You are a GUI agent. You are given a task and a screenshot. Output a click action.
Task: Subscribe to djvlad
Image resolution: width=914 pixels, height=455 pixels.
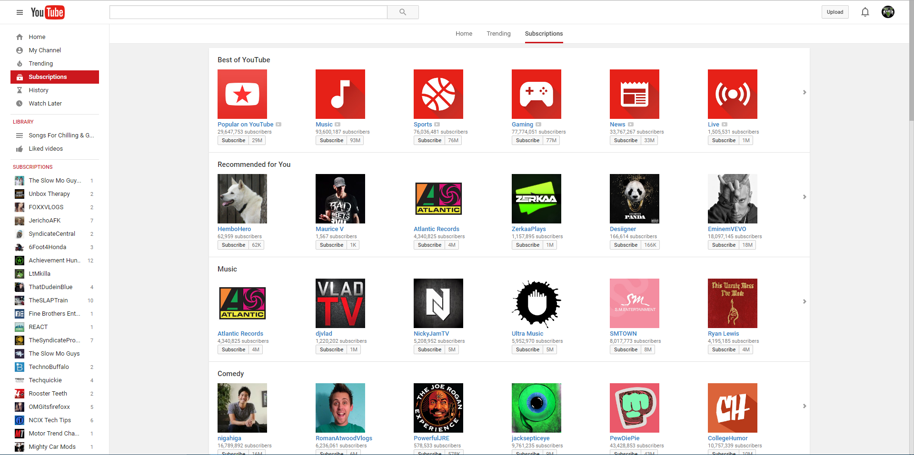click(x=331, y=349)
